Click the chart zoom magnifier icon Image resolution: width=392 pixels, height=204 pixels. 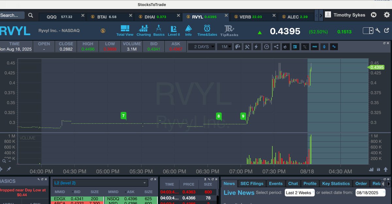click(x=5, y=161)
